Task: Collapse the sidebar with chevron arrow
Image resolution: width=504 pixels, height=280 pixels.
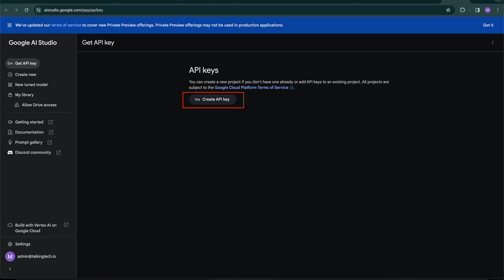Action: click(x=10, y=269)
